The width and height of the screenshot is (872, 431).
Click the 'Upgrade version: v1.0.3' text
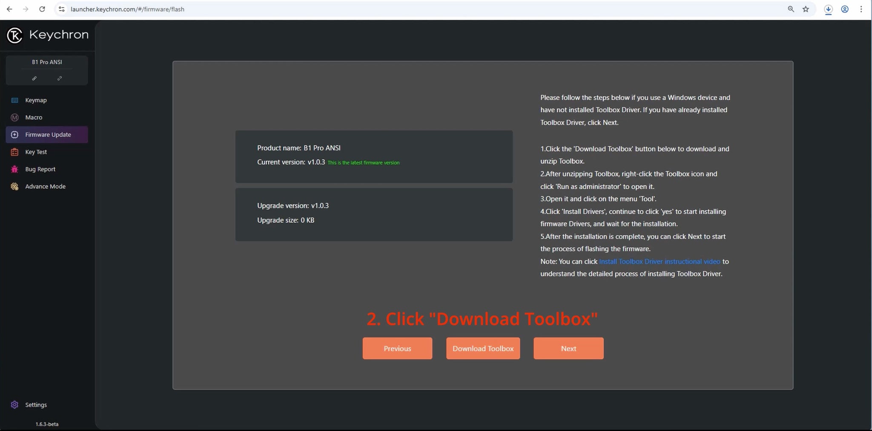(x=293, y=206)
